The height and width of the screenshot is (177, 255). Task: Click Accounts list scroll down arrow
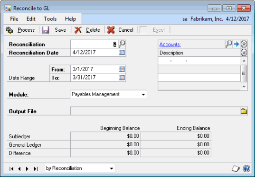point(244,87)
